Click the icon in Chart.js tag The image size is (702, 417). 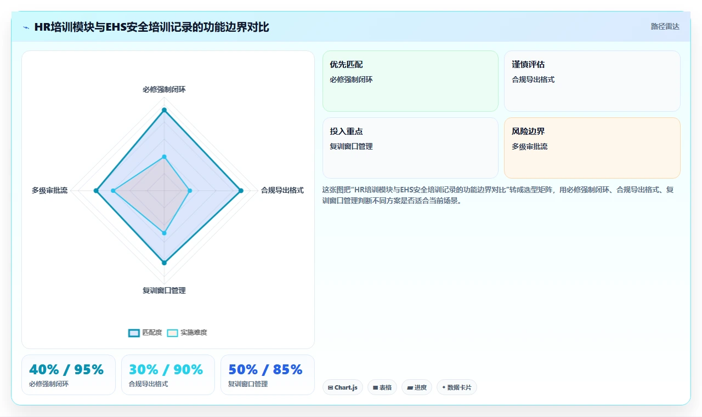[330, 387]
